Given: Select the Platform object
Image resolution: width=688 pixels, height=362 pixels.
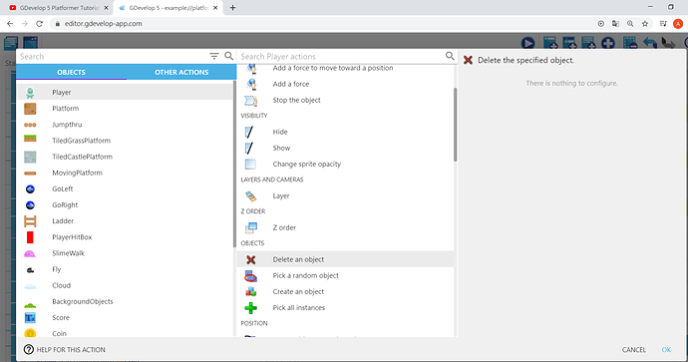Looking at the screenshot, I should [x=125, y=109].
